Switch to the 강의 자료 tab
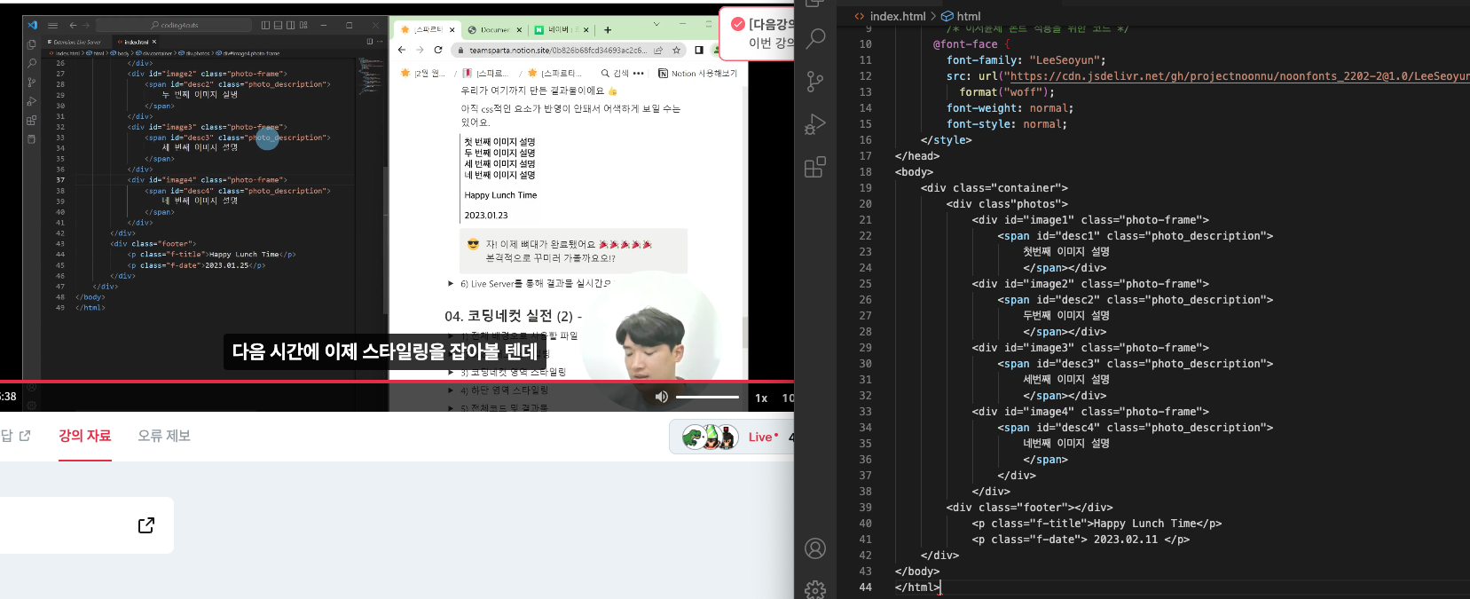The image size is (1470, 599). point(85,436)
